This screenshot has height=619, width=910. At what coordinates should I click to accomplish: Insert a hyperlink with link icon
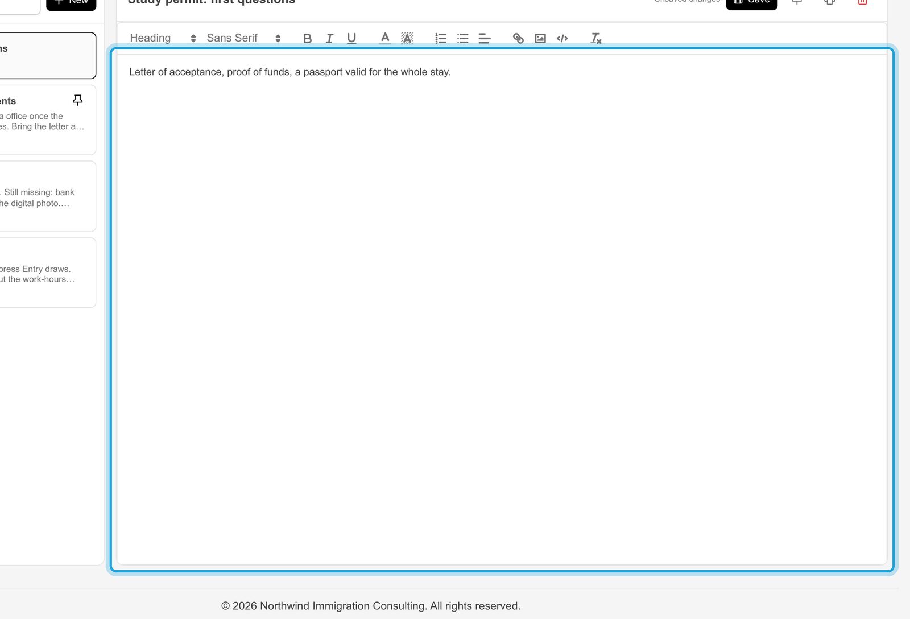tap(518, 38)
